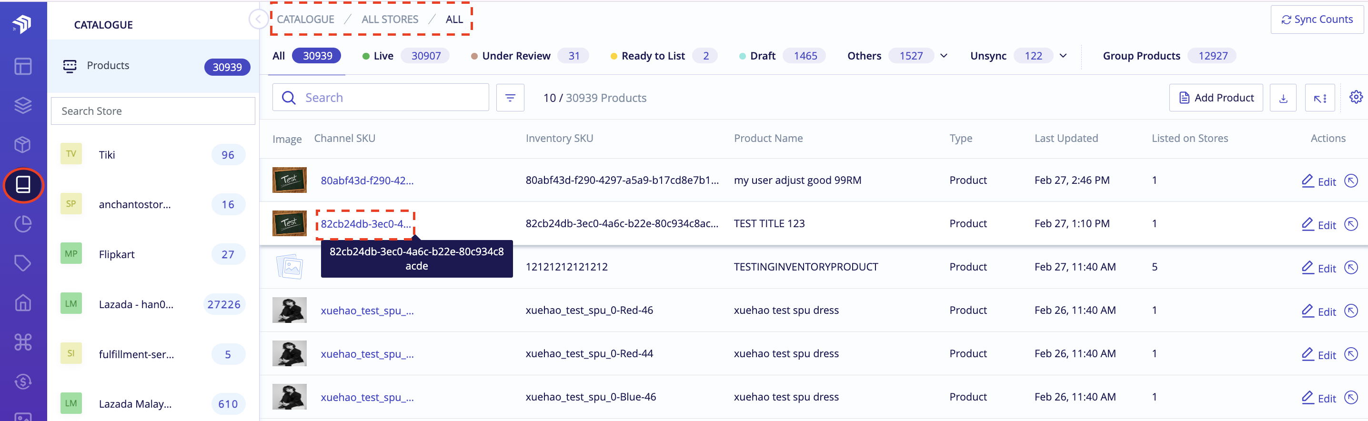Collapse the catalogue side panel arrow
1368x421 pixels.
(x=258, y=20)
